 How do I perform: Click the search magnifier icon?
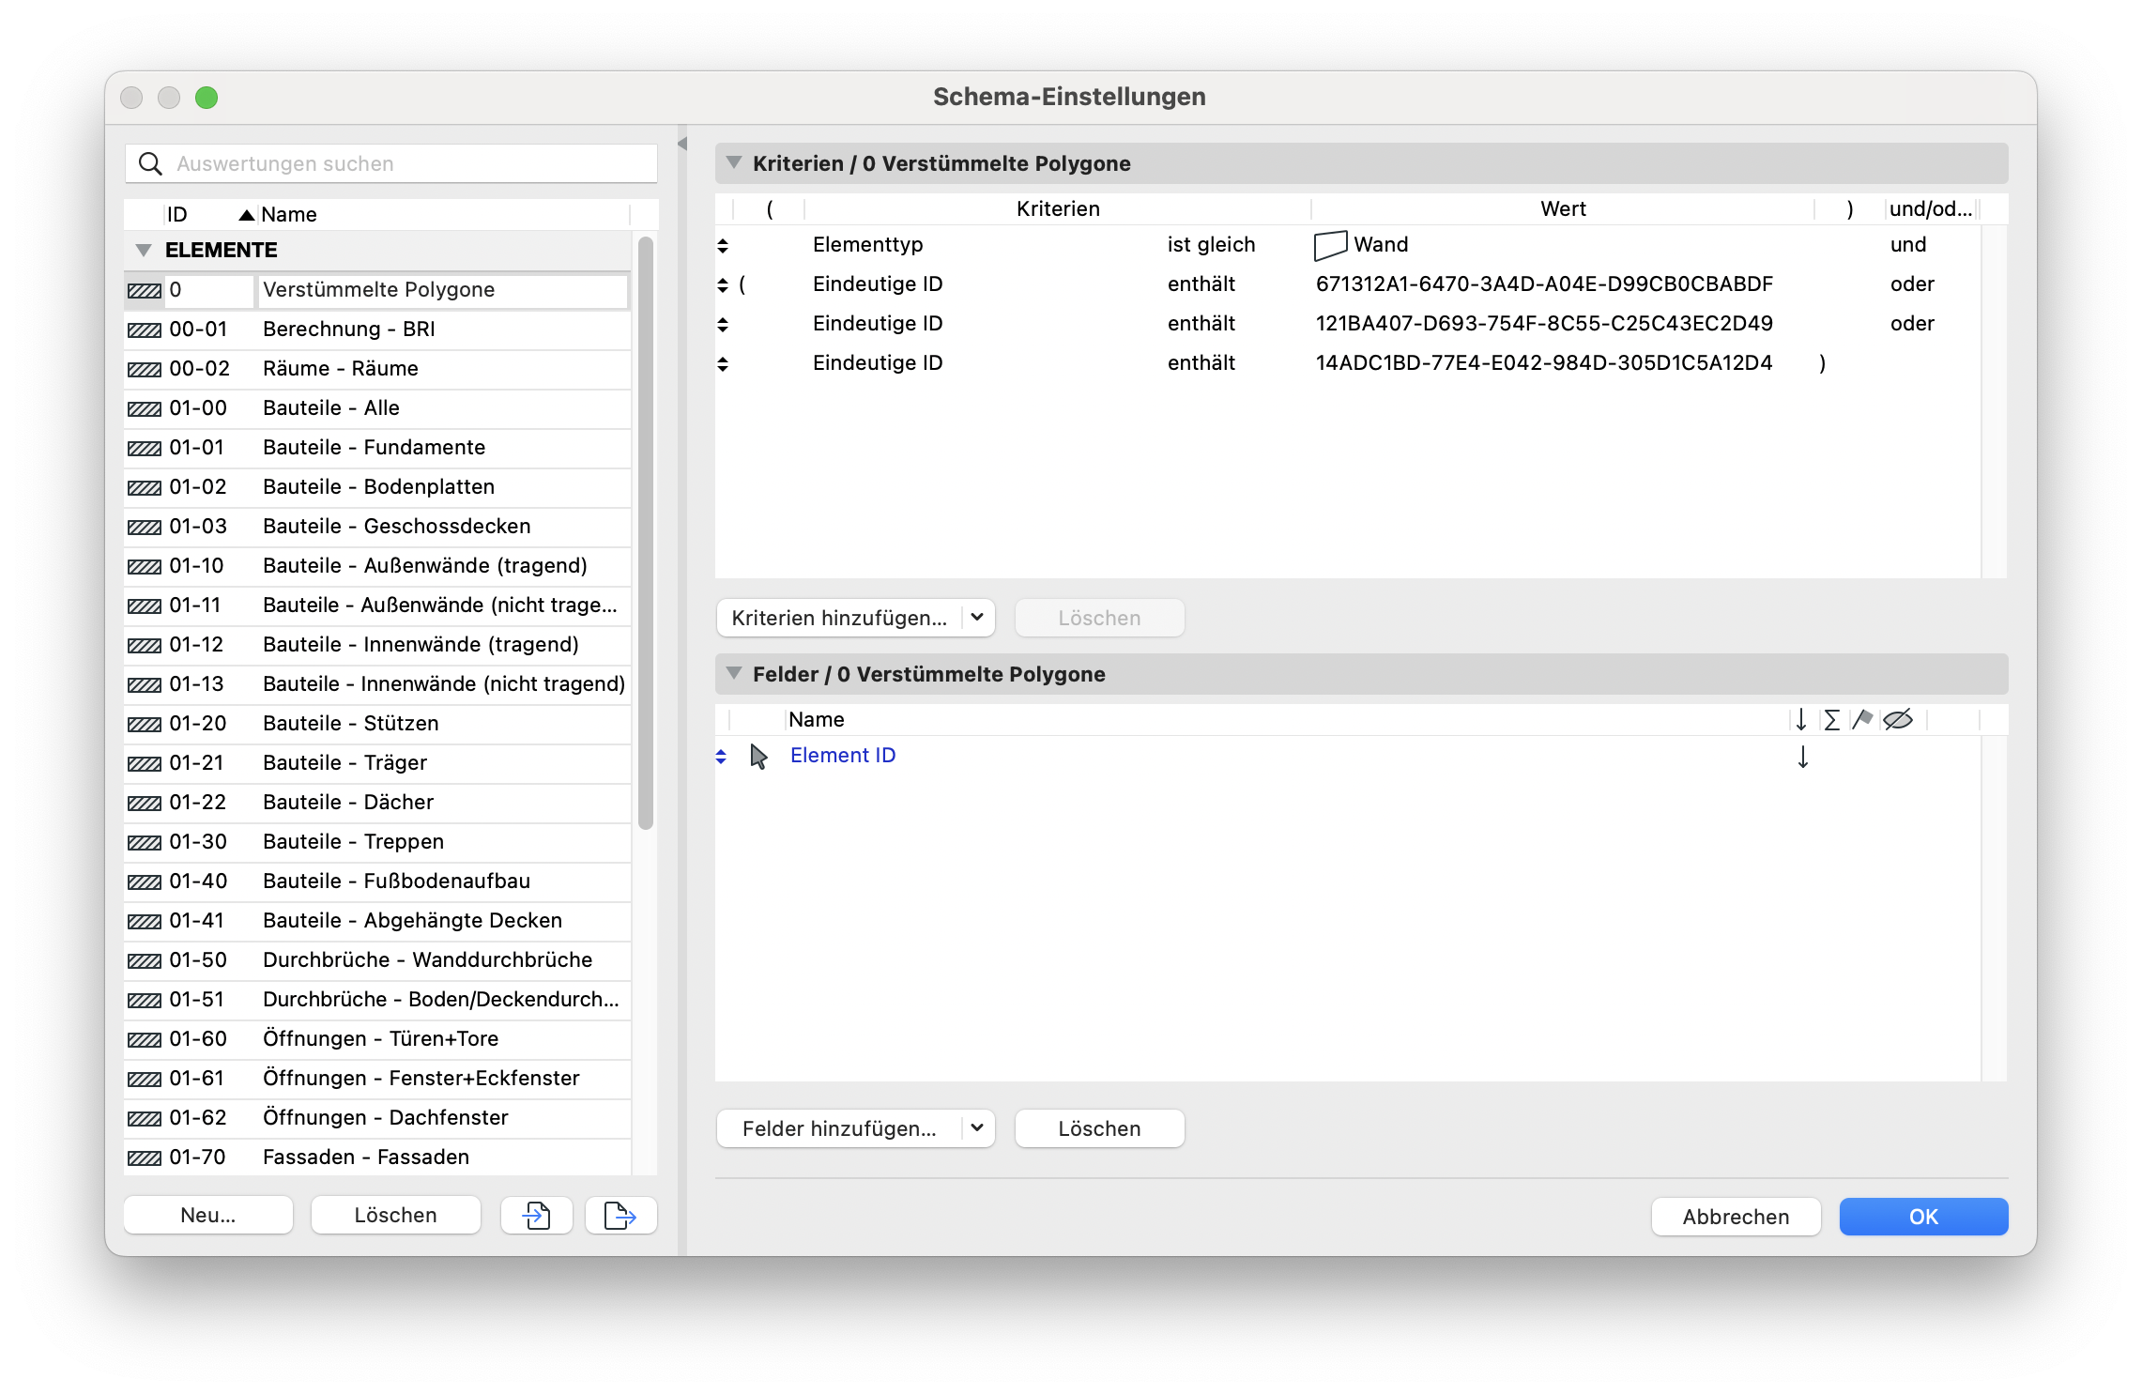point(150,163)
